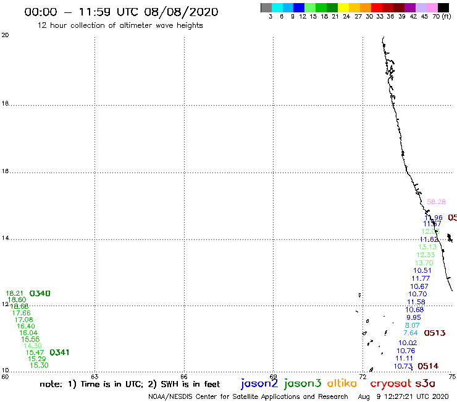Image resolution: width=457 pixels, height=402 pixels.
Task: Click the green wave height value 12.33
Action: (426, 255)
